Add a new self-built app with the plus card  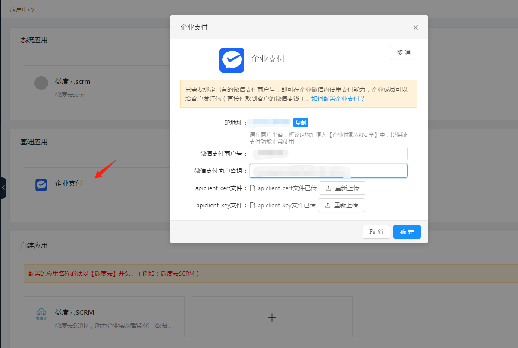tap(272, 317)
